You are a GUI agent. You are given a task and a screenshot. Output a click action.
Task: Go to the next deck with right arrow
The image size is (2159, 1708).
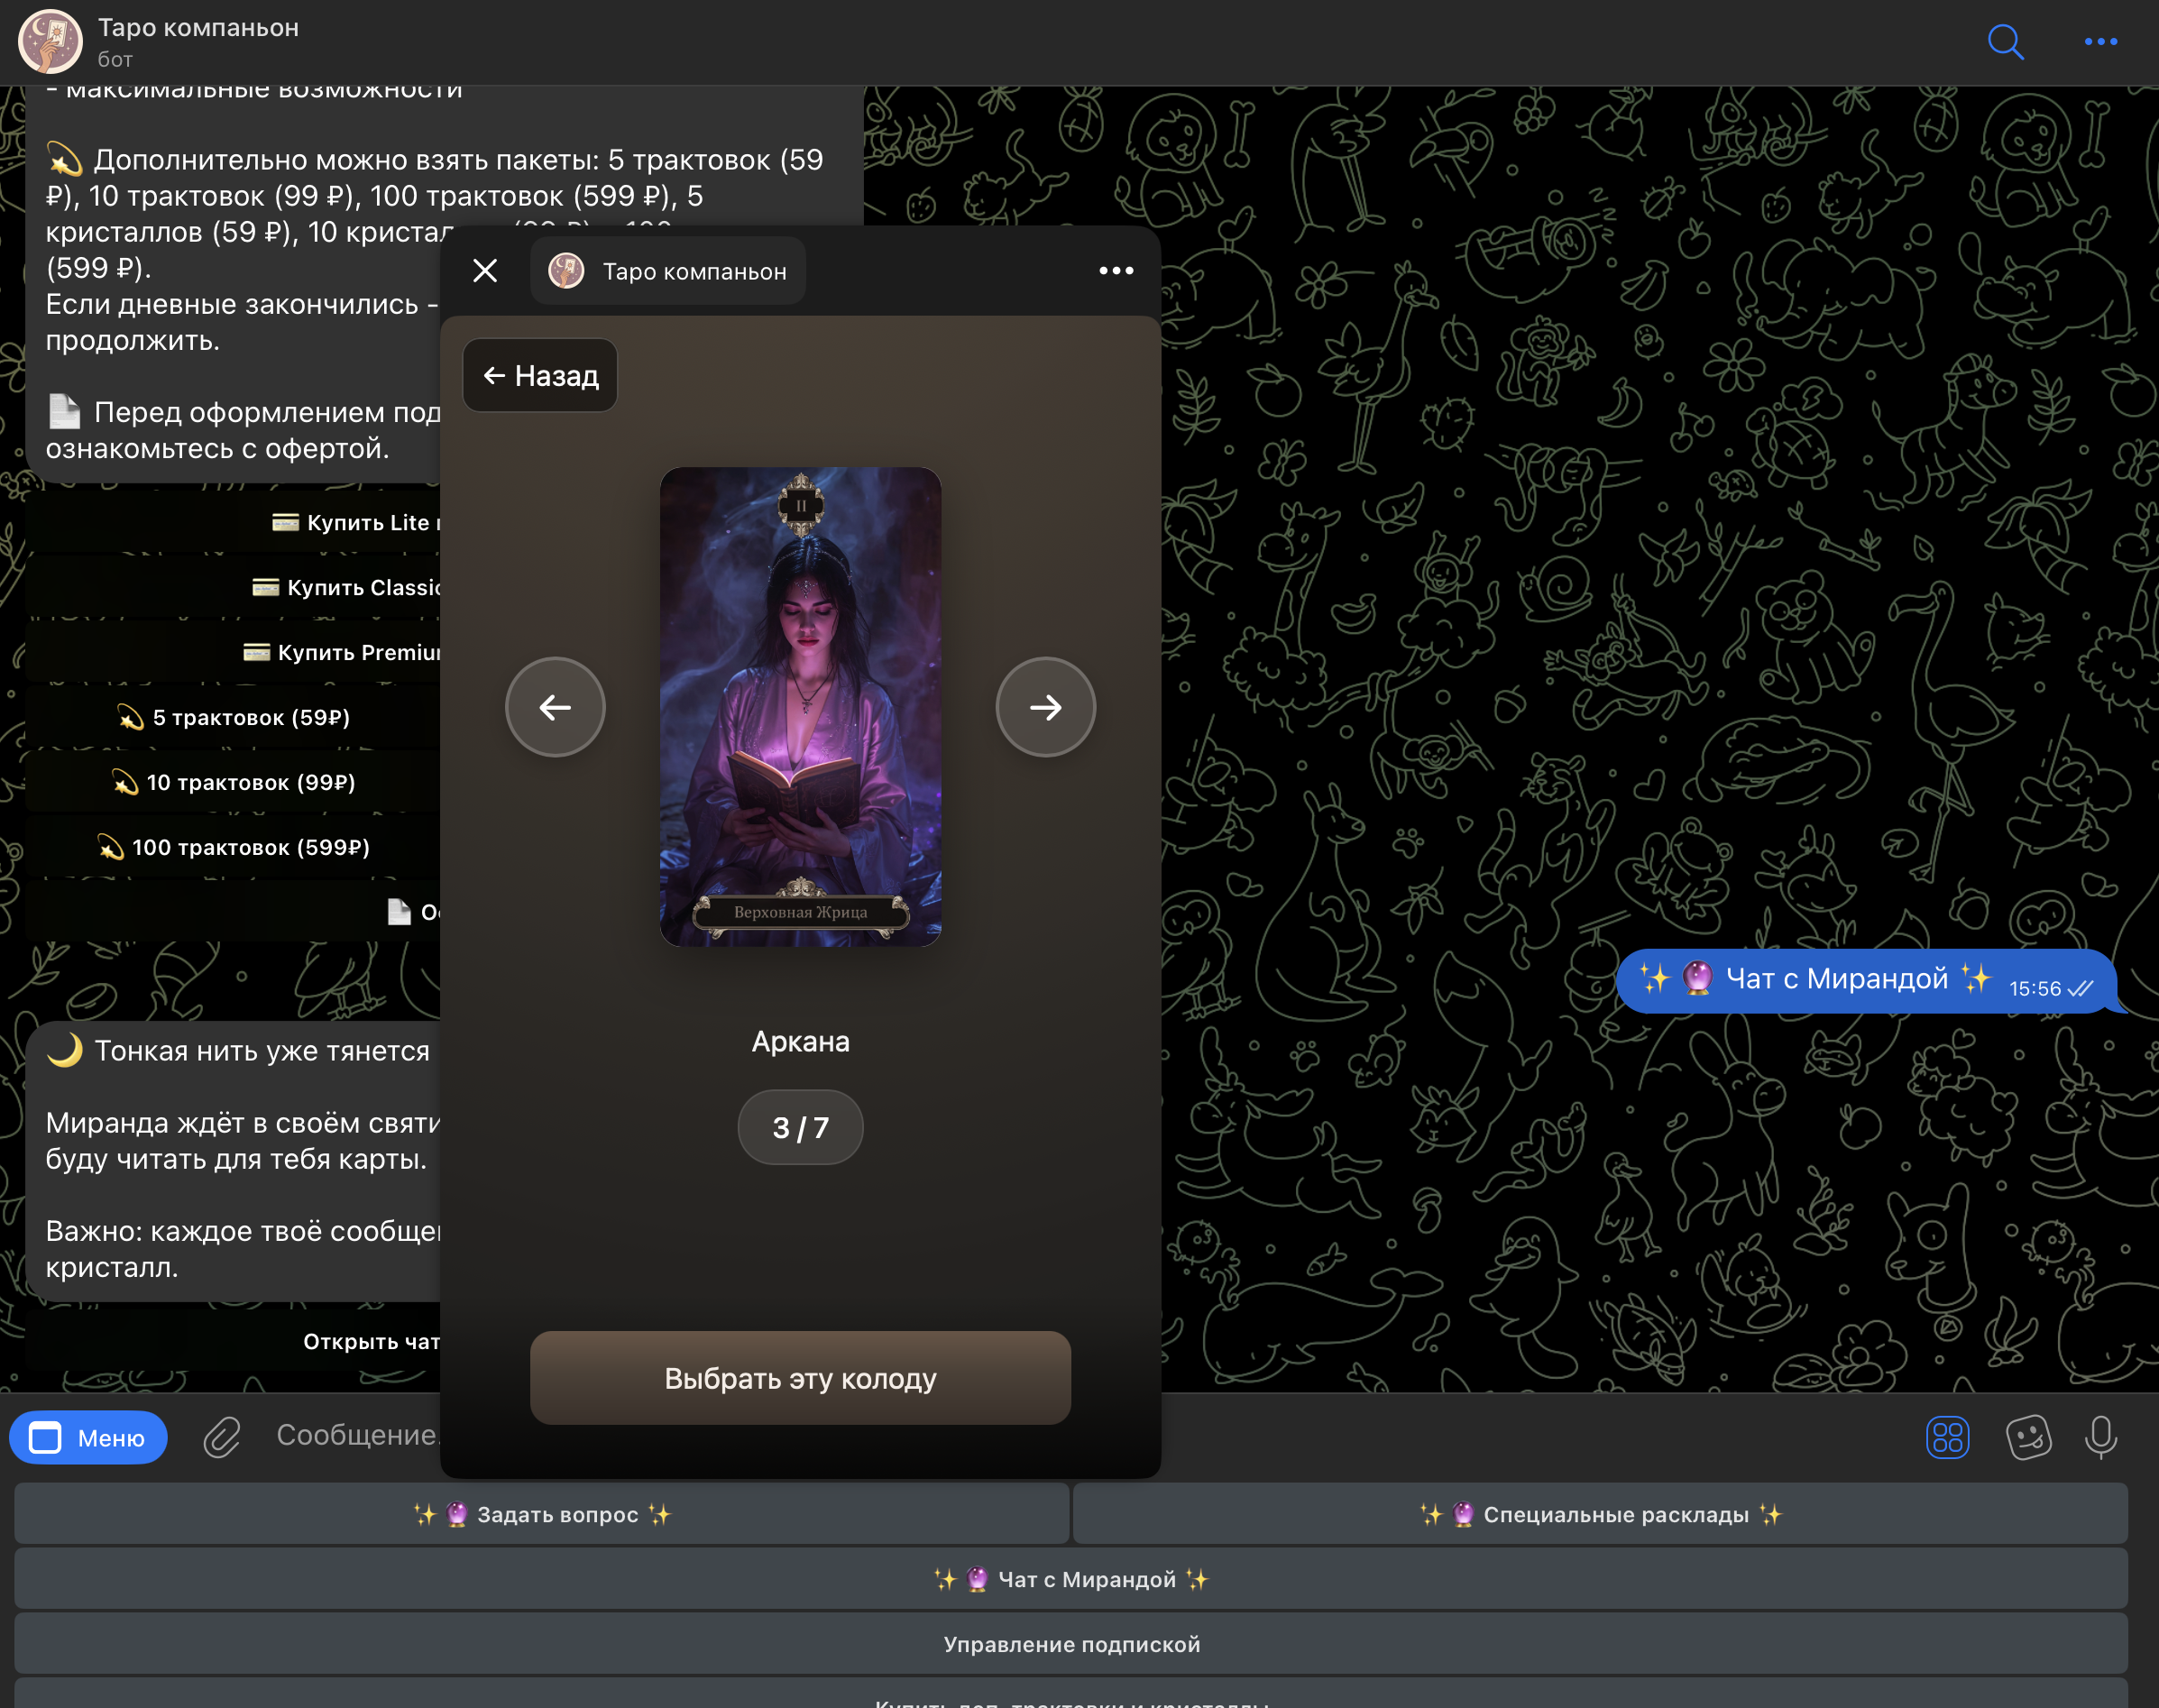1045,707
